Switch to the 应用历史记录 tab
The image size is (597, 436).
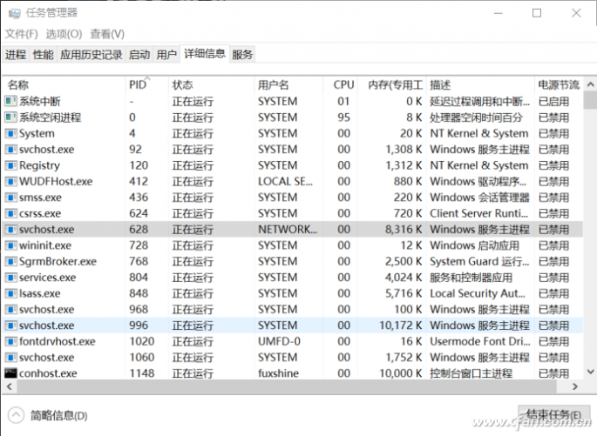point(91,55)
